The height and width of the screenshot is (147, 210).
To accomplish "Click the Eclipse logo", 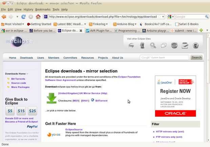I will 20,41.
